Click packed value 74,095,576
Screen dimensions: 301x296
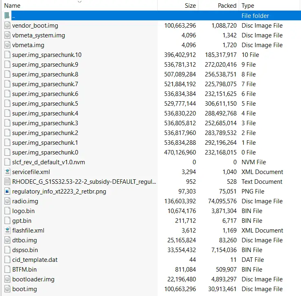(x=222, y=201)
